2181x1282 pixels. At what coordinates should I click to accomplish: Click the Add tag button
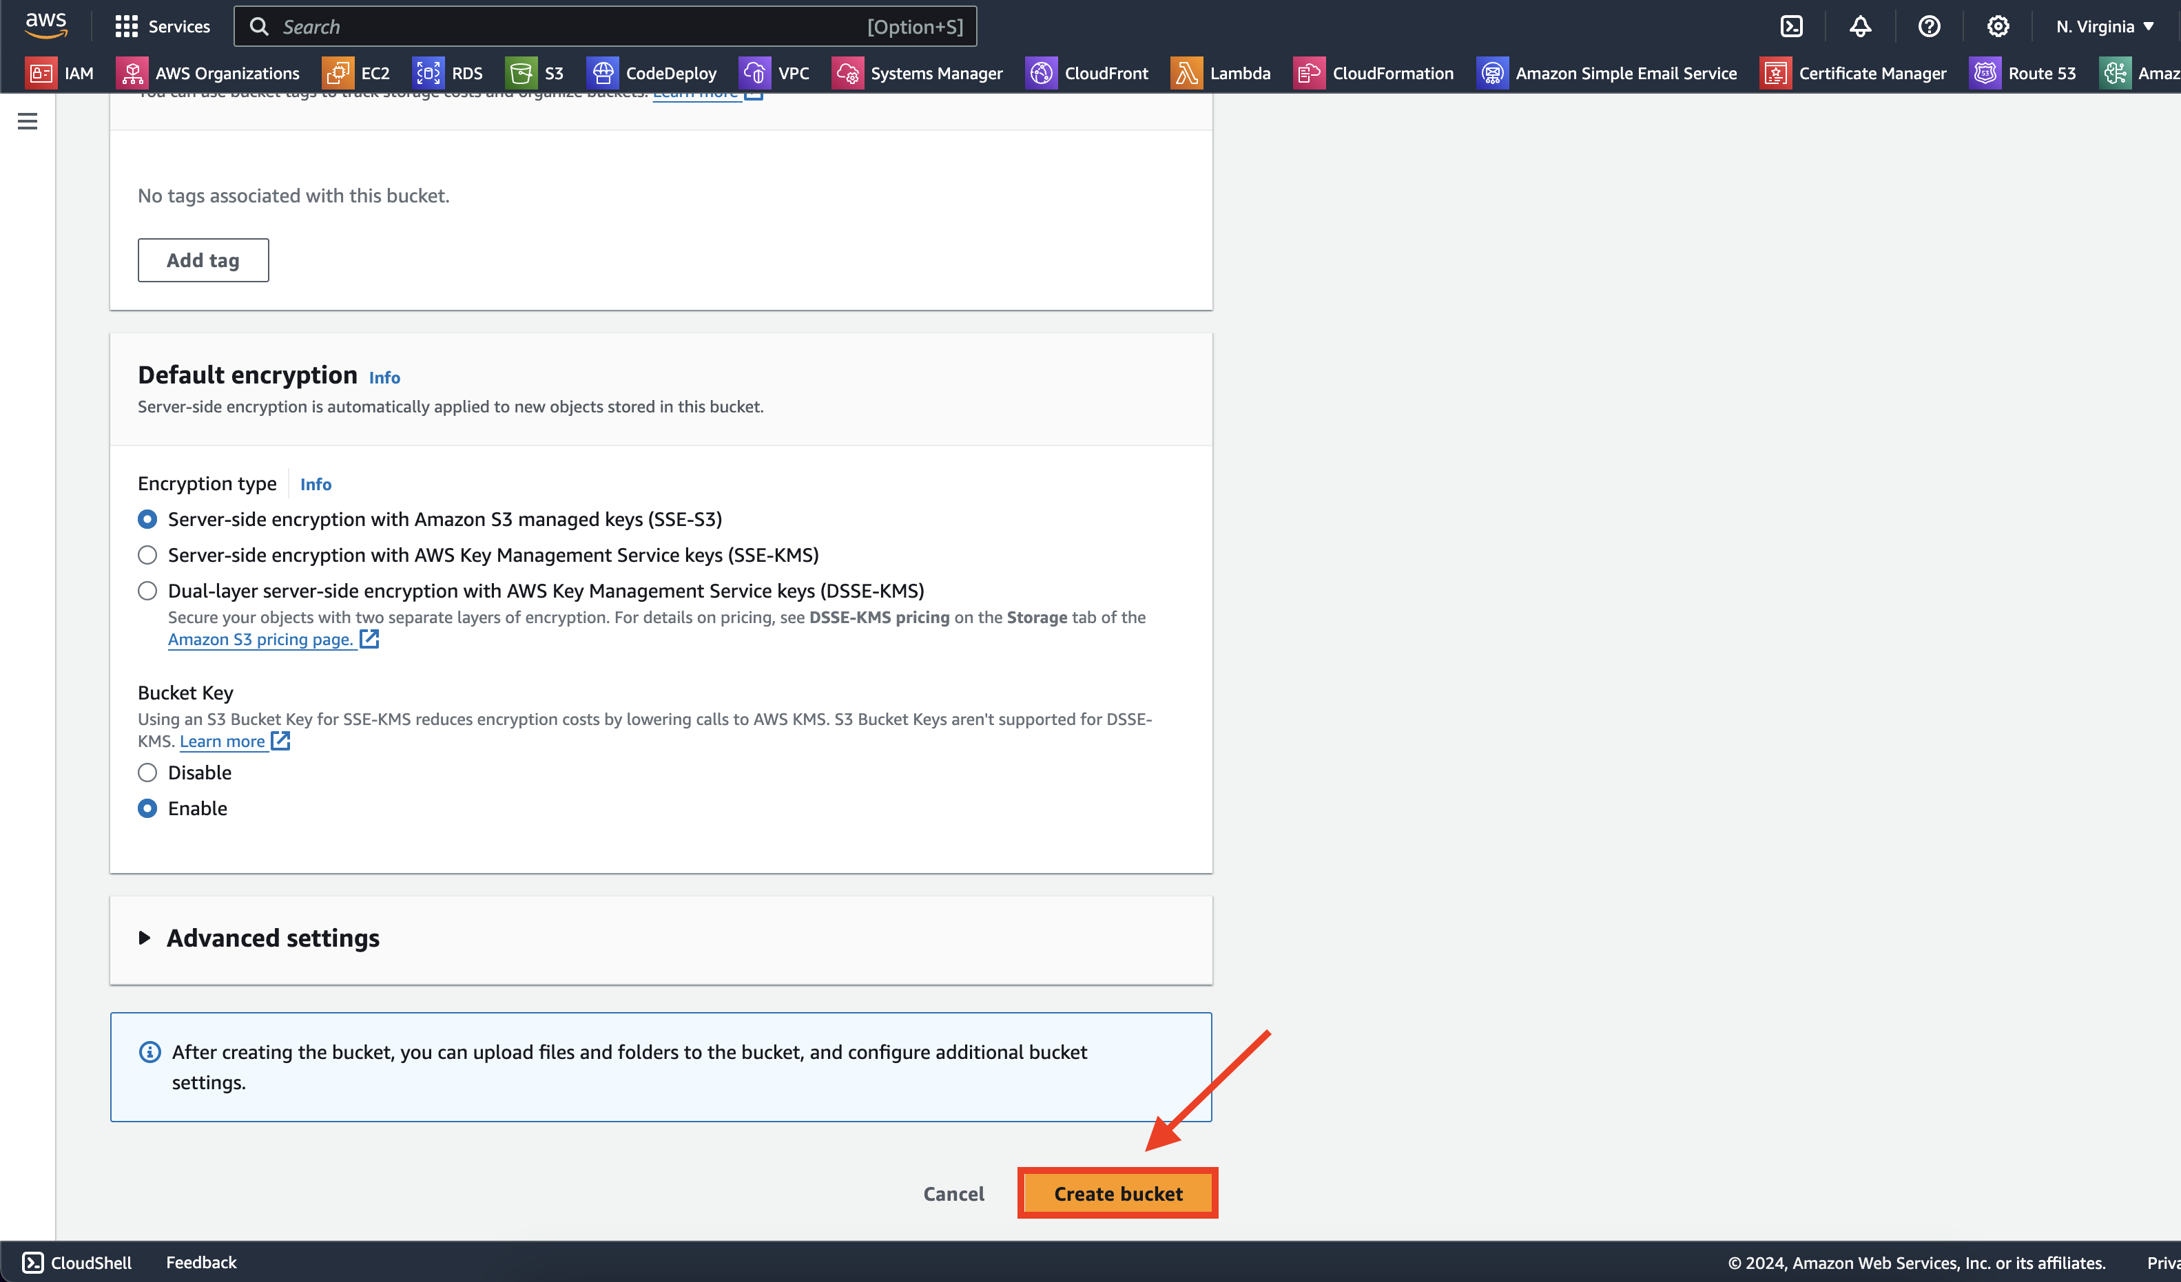203,260
